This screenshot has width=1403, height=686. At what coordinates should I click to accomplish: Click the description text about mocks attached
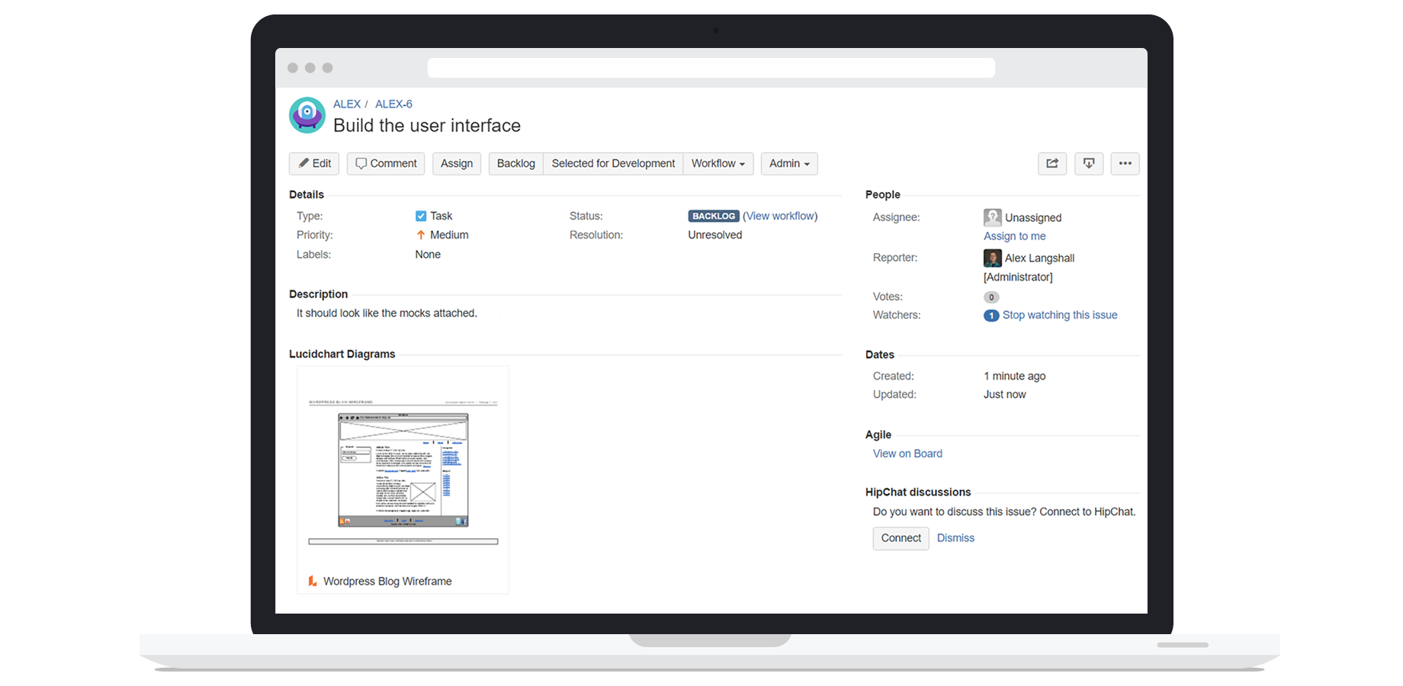coord(387,313)
